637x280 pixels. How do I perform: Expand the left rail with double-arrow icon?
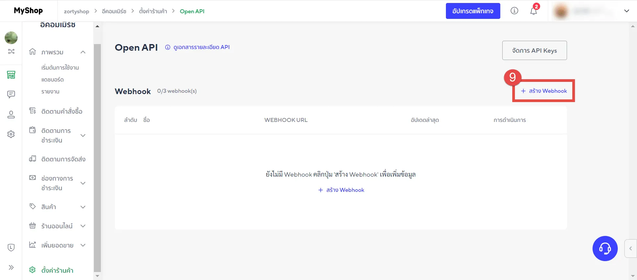11,267
